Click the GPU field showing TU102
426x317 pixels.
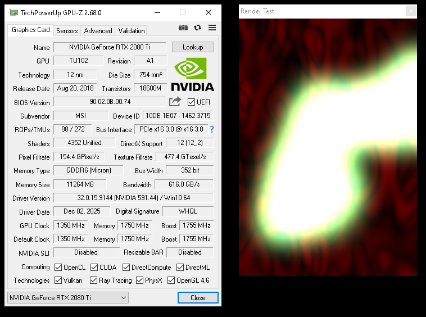coord(78,61)
